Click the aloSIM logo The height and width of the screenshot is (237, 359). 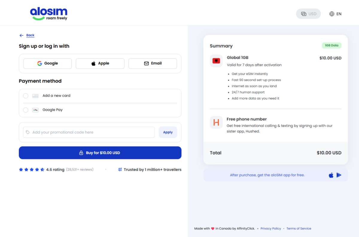point(49,14)
